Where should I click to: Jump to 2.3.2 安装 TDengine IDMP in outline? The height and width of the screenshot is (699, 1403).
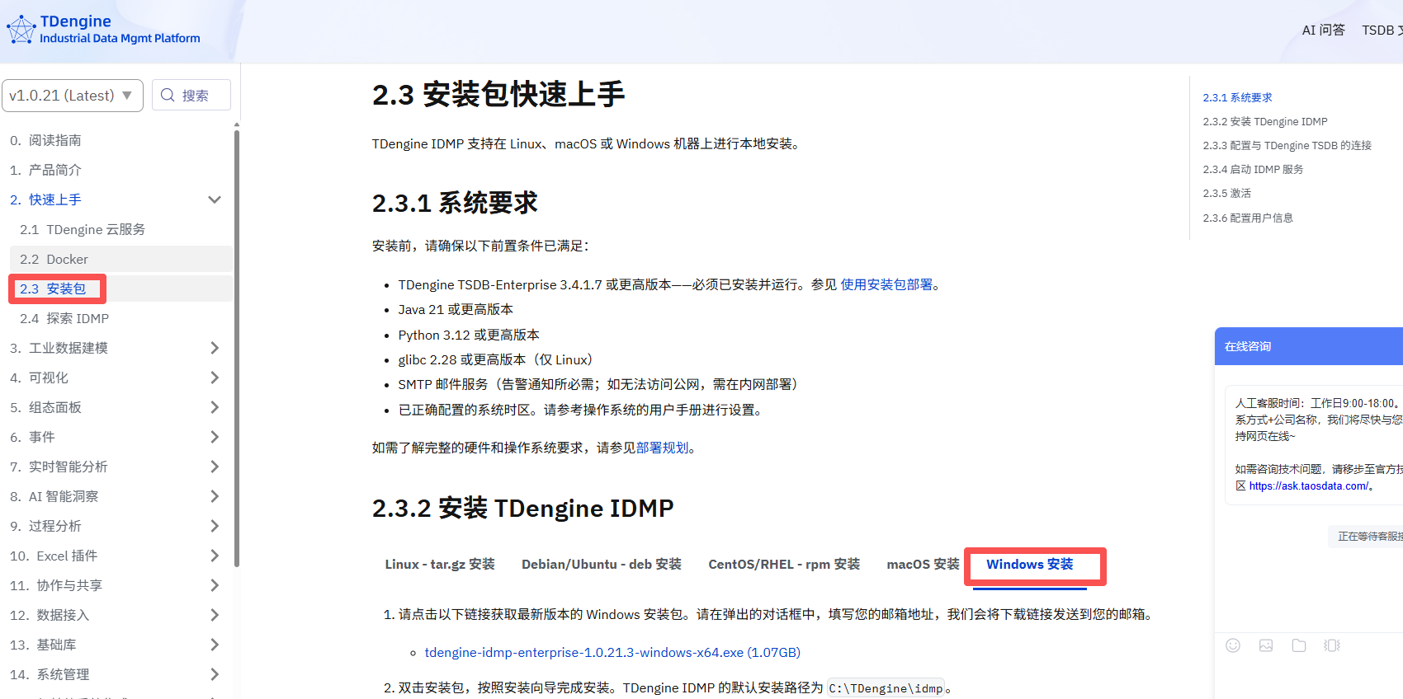click(x=1265, y=121)
